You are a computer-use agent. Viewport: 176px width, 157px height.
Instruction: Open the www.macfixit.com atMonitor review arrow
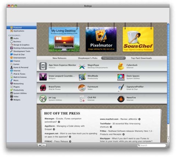click(x=139, y=119)
